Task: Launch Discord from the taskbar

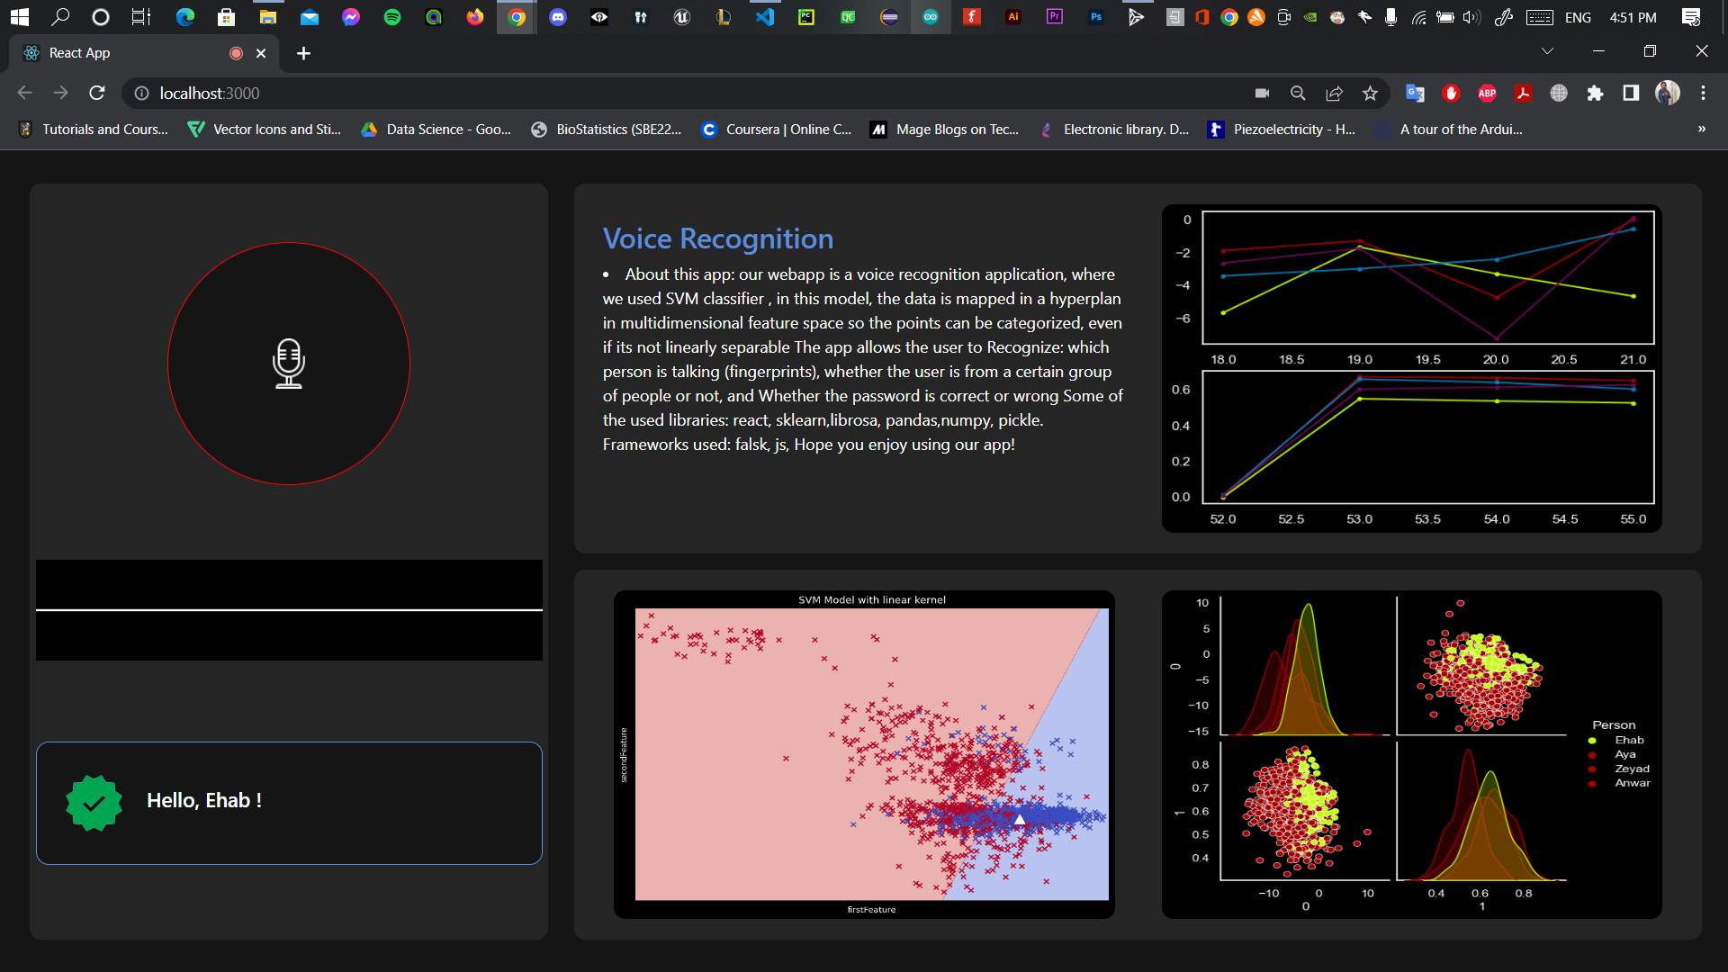Action: tap(558, 16)
